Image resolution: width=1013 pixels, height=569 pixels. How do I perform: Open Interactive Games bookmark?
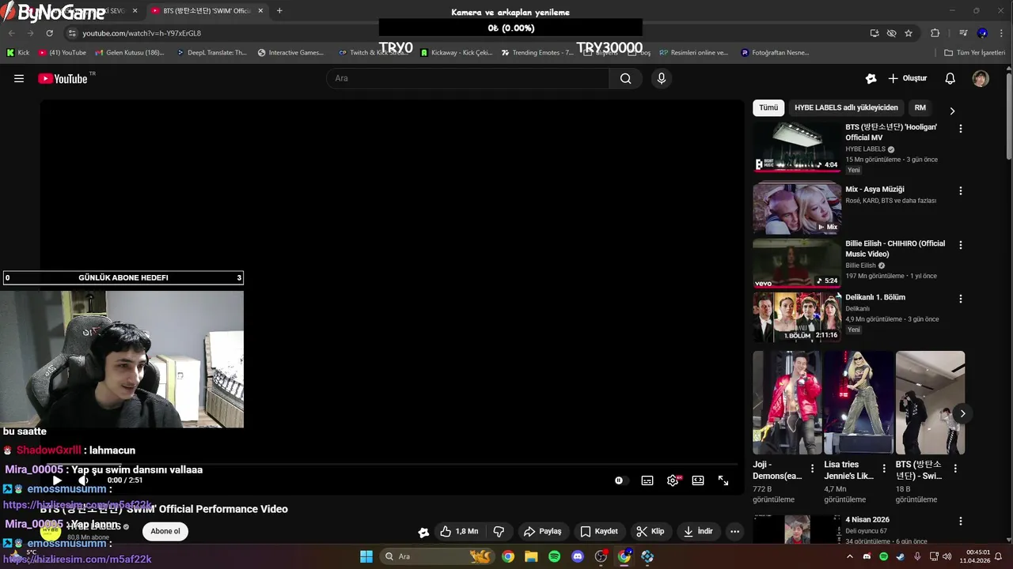pyautogui.click(x=291, y=53)
